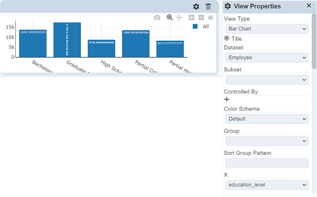Open the Group dropdown
Image resolution: width=317 pixels, height=197 pixels.
267,141
